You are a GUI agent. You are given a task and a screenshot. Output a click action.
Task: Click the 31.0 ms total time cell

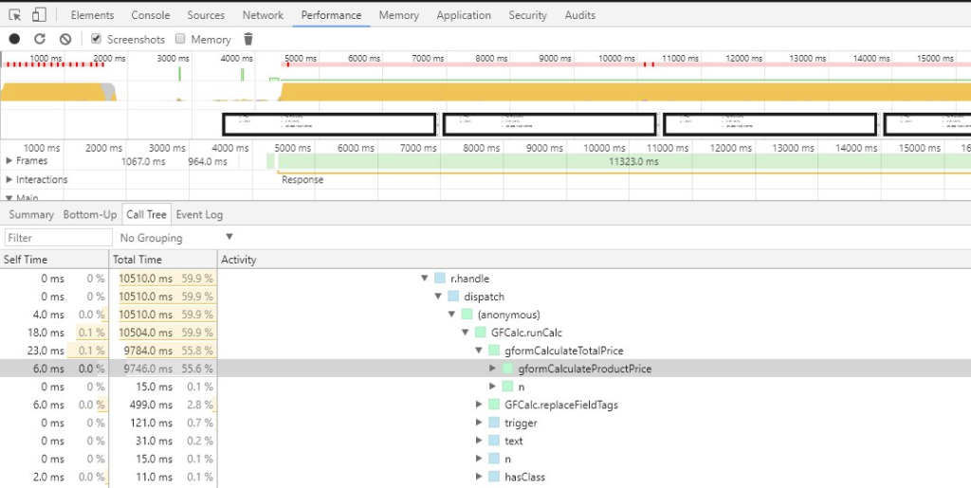163,441
